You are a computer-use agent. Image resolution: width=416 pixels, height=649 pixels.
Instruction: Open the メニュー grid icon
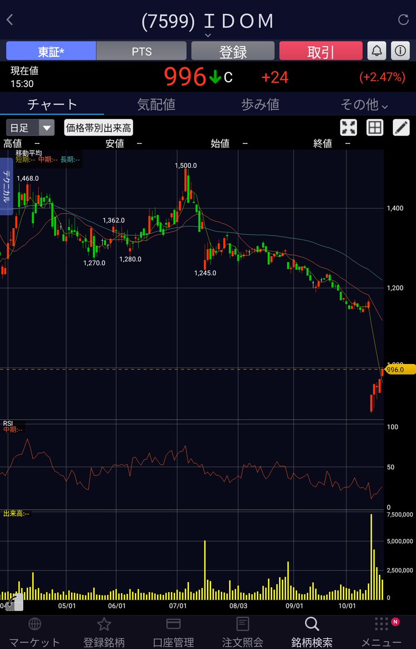click(x=381, y=624)
